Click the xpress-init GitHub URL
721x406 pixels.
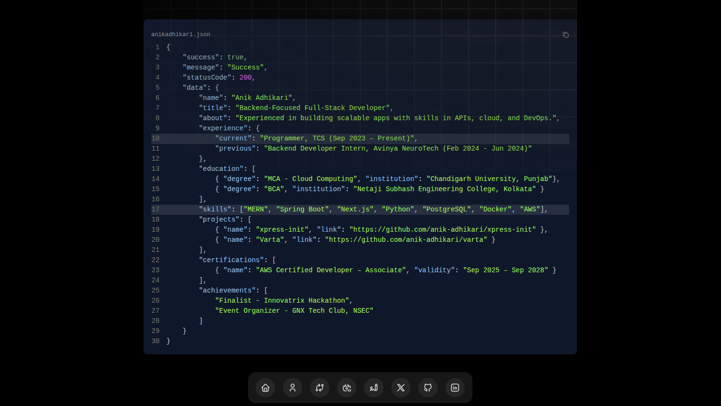point(442,230)
